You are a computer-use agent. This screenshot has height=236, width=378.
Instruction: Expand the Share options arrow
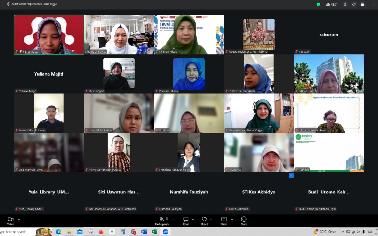coord(232,219)
